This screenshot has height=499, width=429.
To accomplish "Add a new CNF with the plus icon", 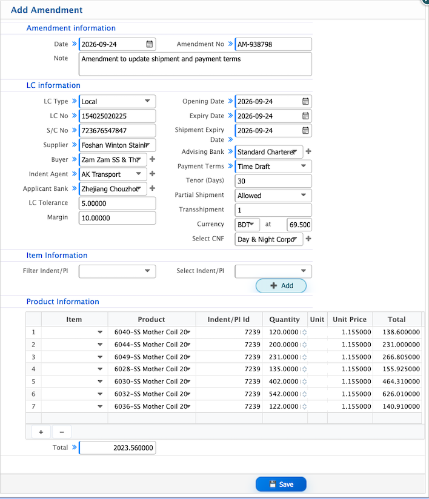I will point(308,239).
